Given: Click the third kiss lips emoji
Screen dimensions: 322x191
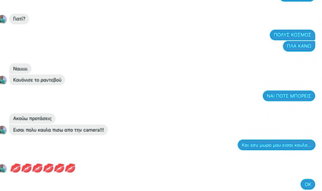Looking at the screenshot, I should click(37, 168).
